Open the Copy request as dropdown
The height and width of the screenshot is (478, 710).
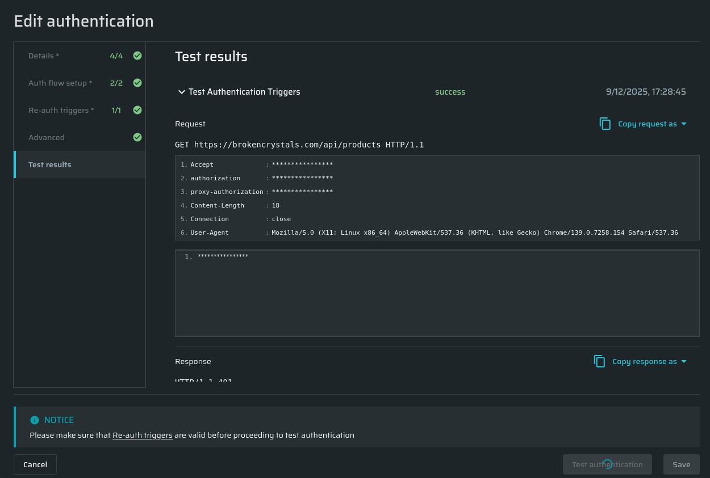pos(653,124)
